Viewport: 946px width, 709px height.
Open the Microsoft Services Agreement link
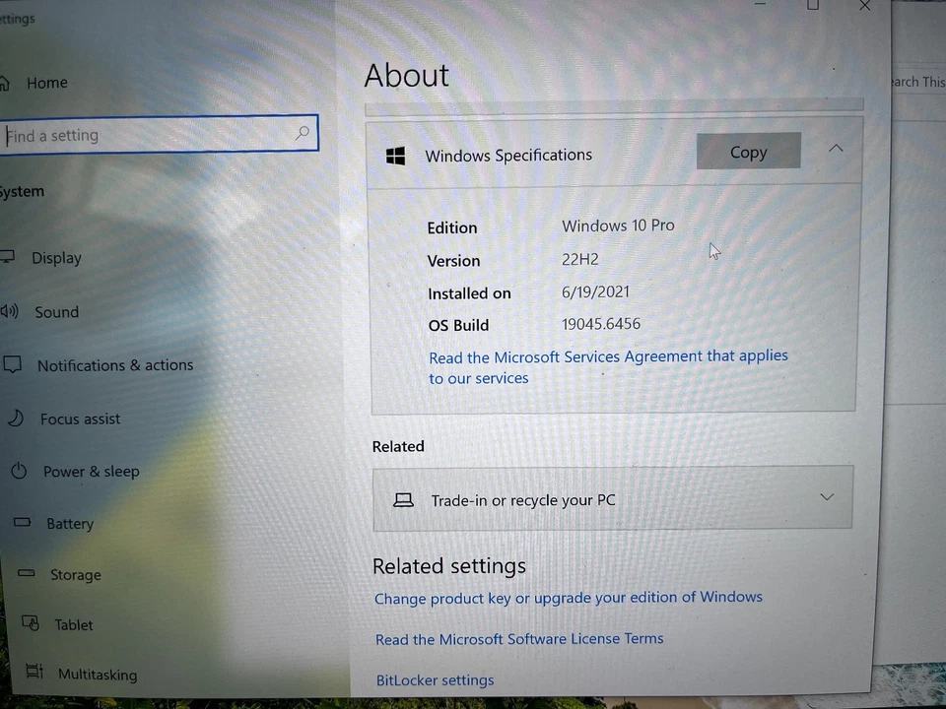[x=608, y=355]
